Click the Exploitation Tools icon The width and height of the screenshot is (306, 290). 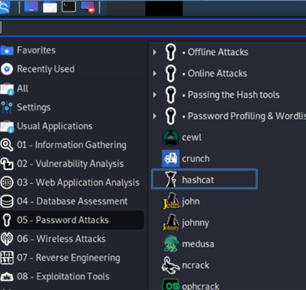pyautogui.click(x=7, y=276)
